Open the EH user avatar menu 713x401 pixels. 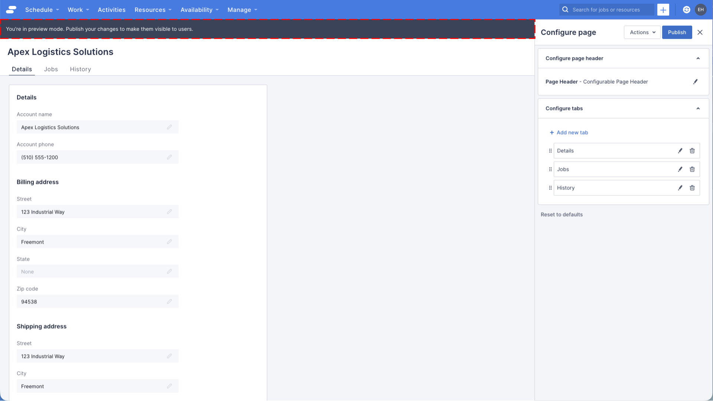point(701,9)
